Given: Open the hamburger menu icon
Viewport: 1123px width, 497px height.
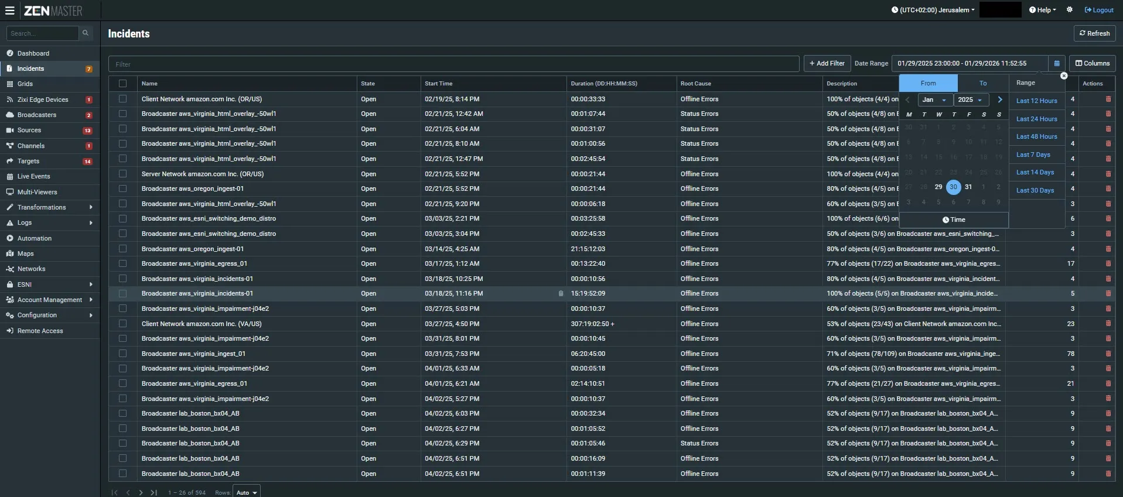Looking at the screenshot, I should coord(9,11).
